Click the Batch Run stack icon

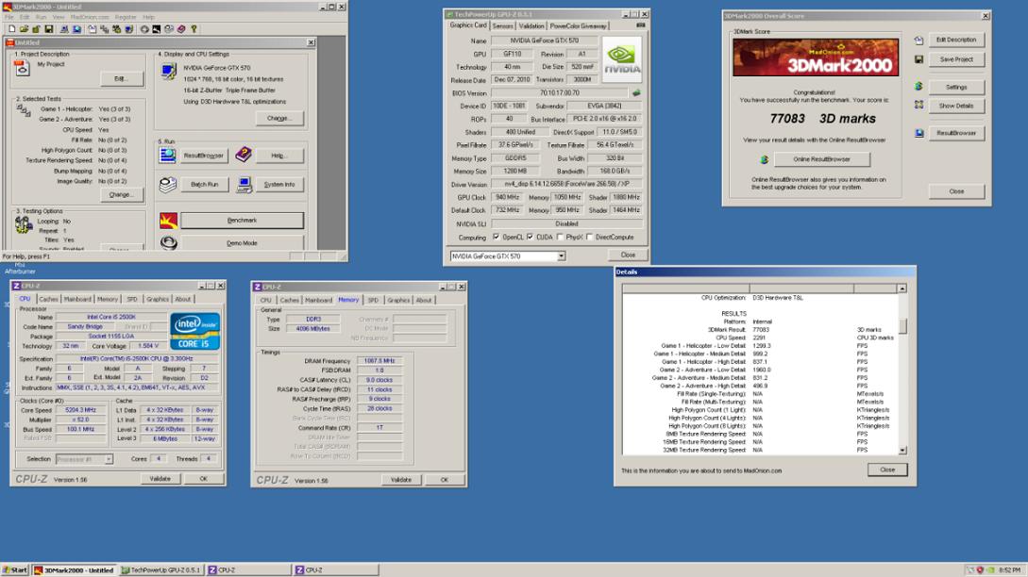pos(168,185)
